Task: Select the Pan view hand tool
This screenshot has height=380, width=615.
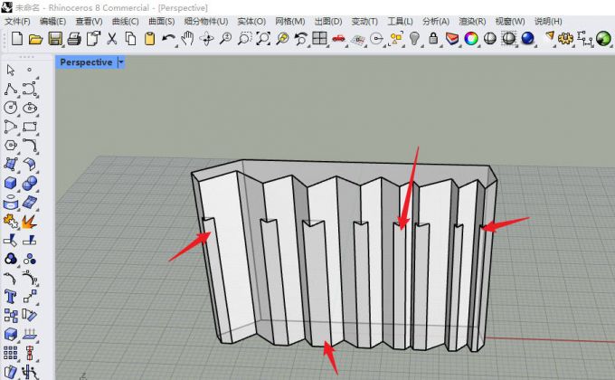Action: (x=187, y=39)
